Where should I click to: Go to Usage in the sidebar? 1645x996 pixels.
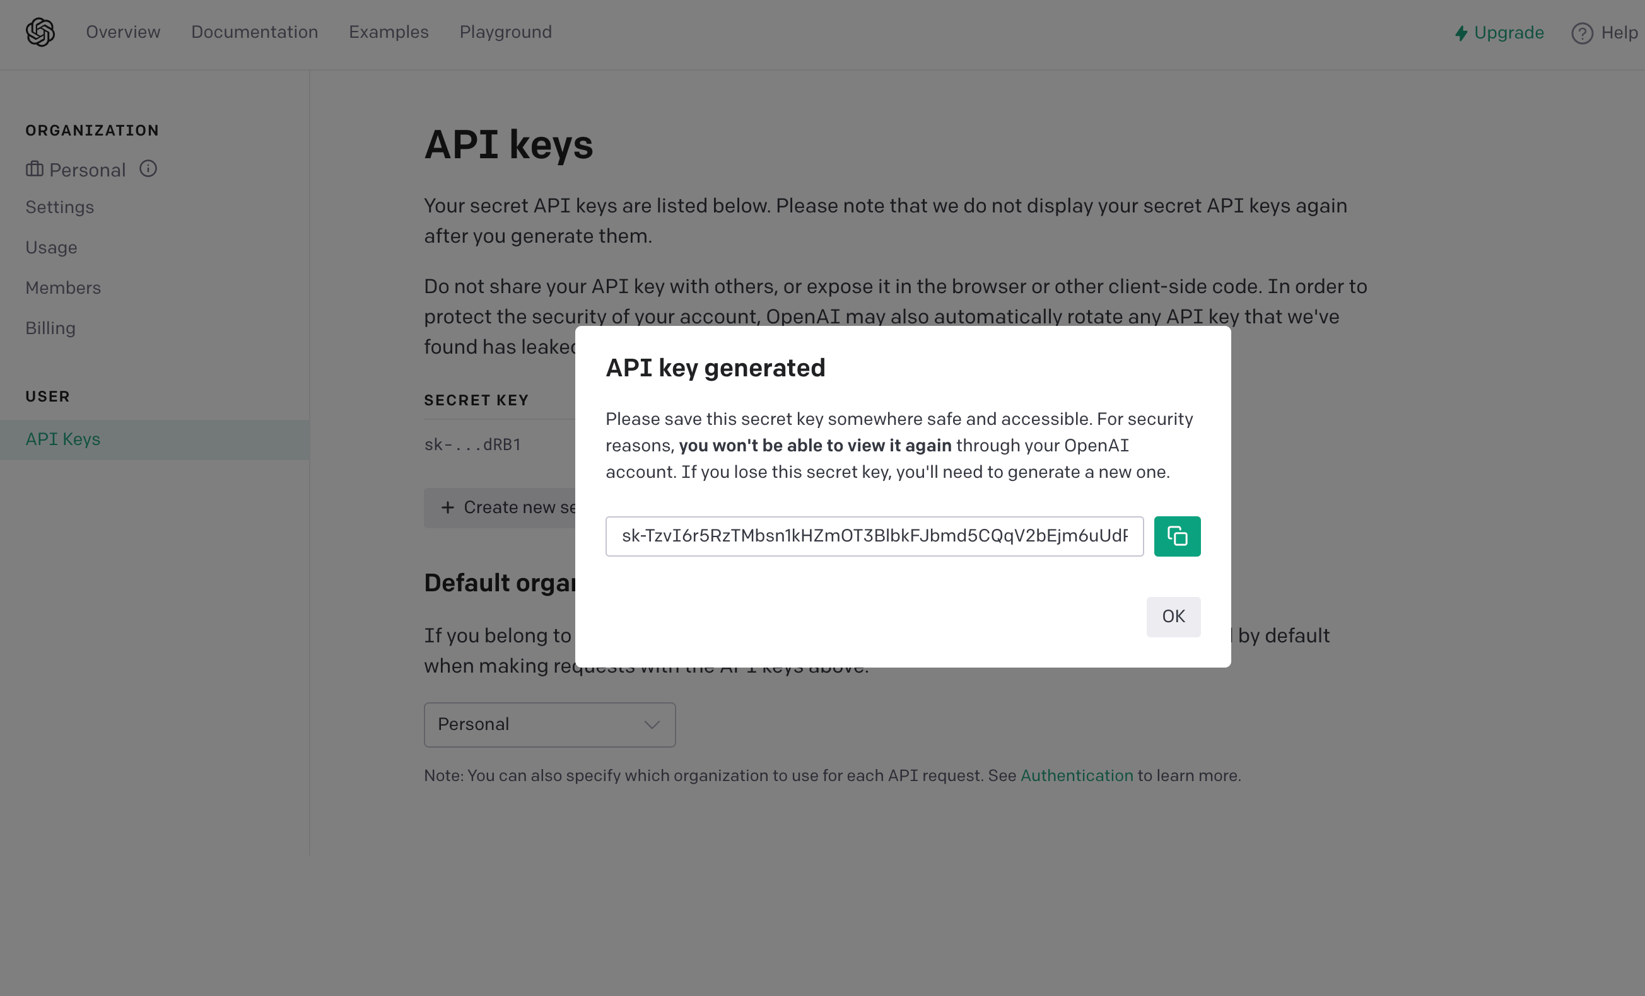52,248
